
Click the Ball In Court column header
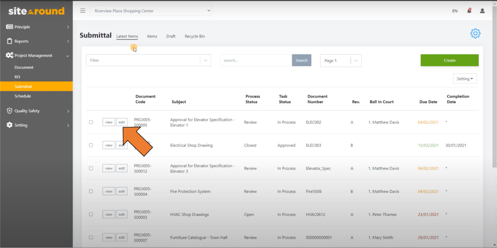[x=382, y=102]
